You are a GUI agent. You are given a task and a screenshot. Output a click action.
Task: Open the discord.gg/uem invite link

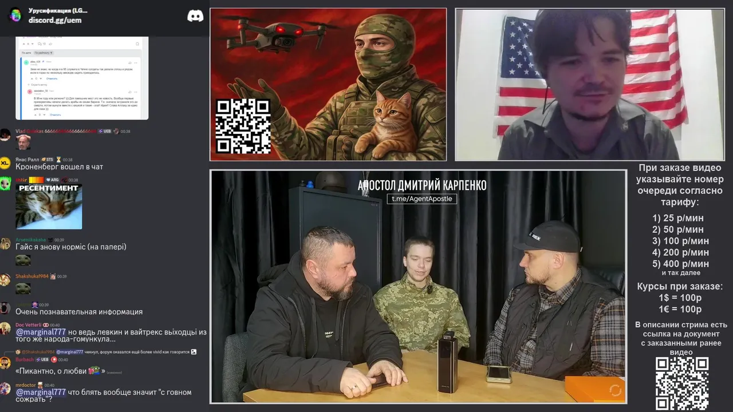[x=55, y=20]
